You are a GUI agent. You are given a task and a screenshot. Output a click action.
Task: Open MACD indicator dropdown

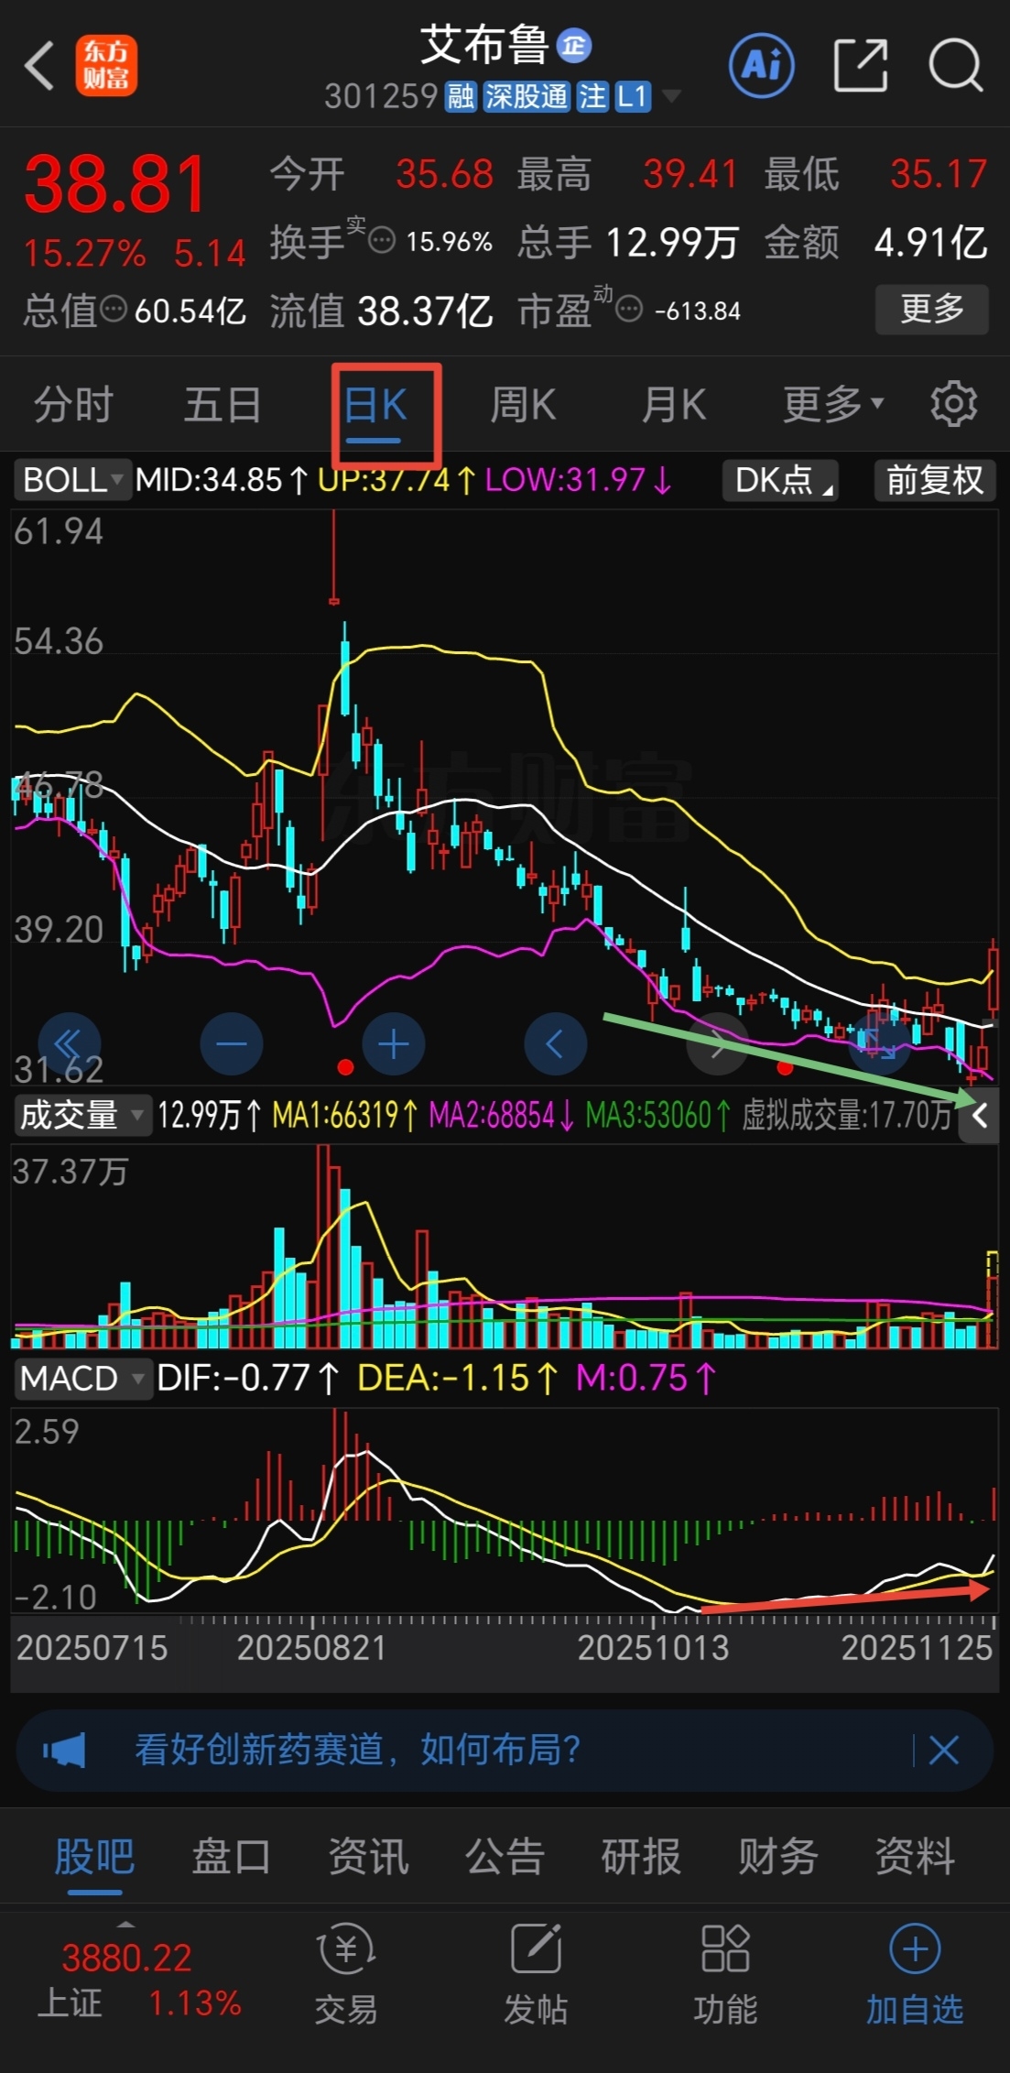[82, 1378]
